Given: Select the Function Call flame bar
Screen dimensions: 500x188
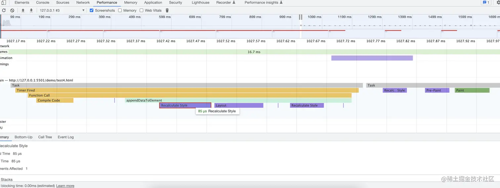Looking at the screenshot, I should pyautogui.click(x=189, y=95).
